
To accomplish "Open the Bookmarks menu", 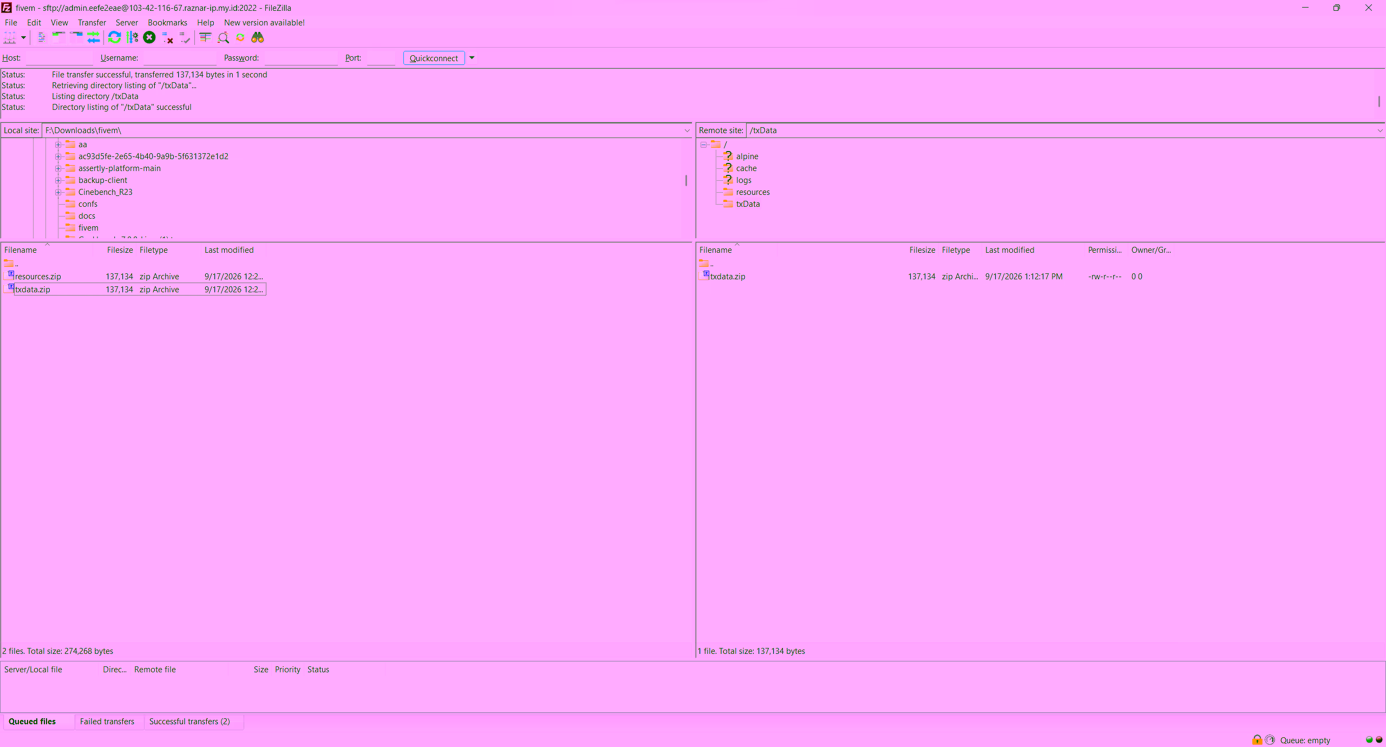I will (x=167, y=22).
